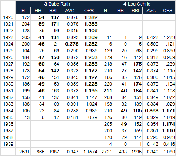This screenshot has height=156, width=176.
Task: Select Ruth's 1927 home run cell 60
Action: click(x=38, y=64)
